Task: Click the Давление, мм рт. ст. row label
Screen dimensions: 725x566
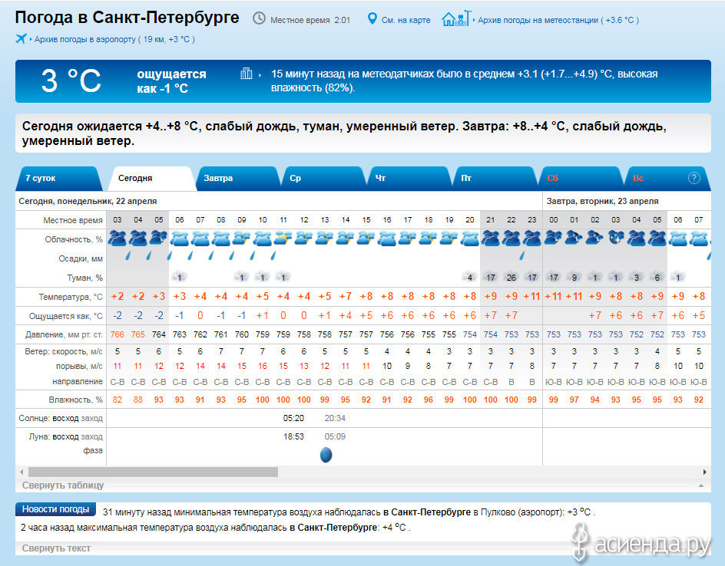Action: point(64,334)
